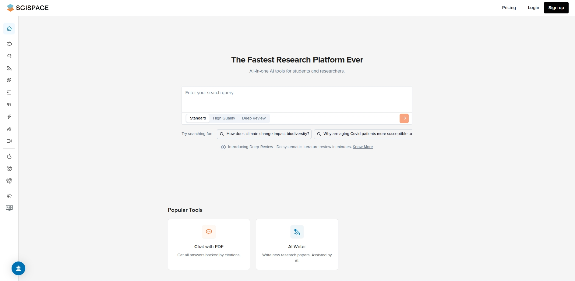Open the Chat with PDF sidebar icon
Viewport: 575px width, 281px height.
pyautogui.click(x=9, y=44)
